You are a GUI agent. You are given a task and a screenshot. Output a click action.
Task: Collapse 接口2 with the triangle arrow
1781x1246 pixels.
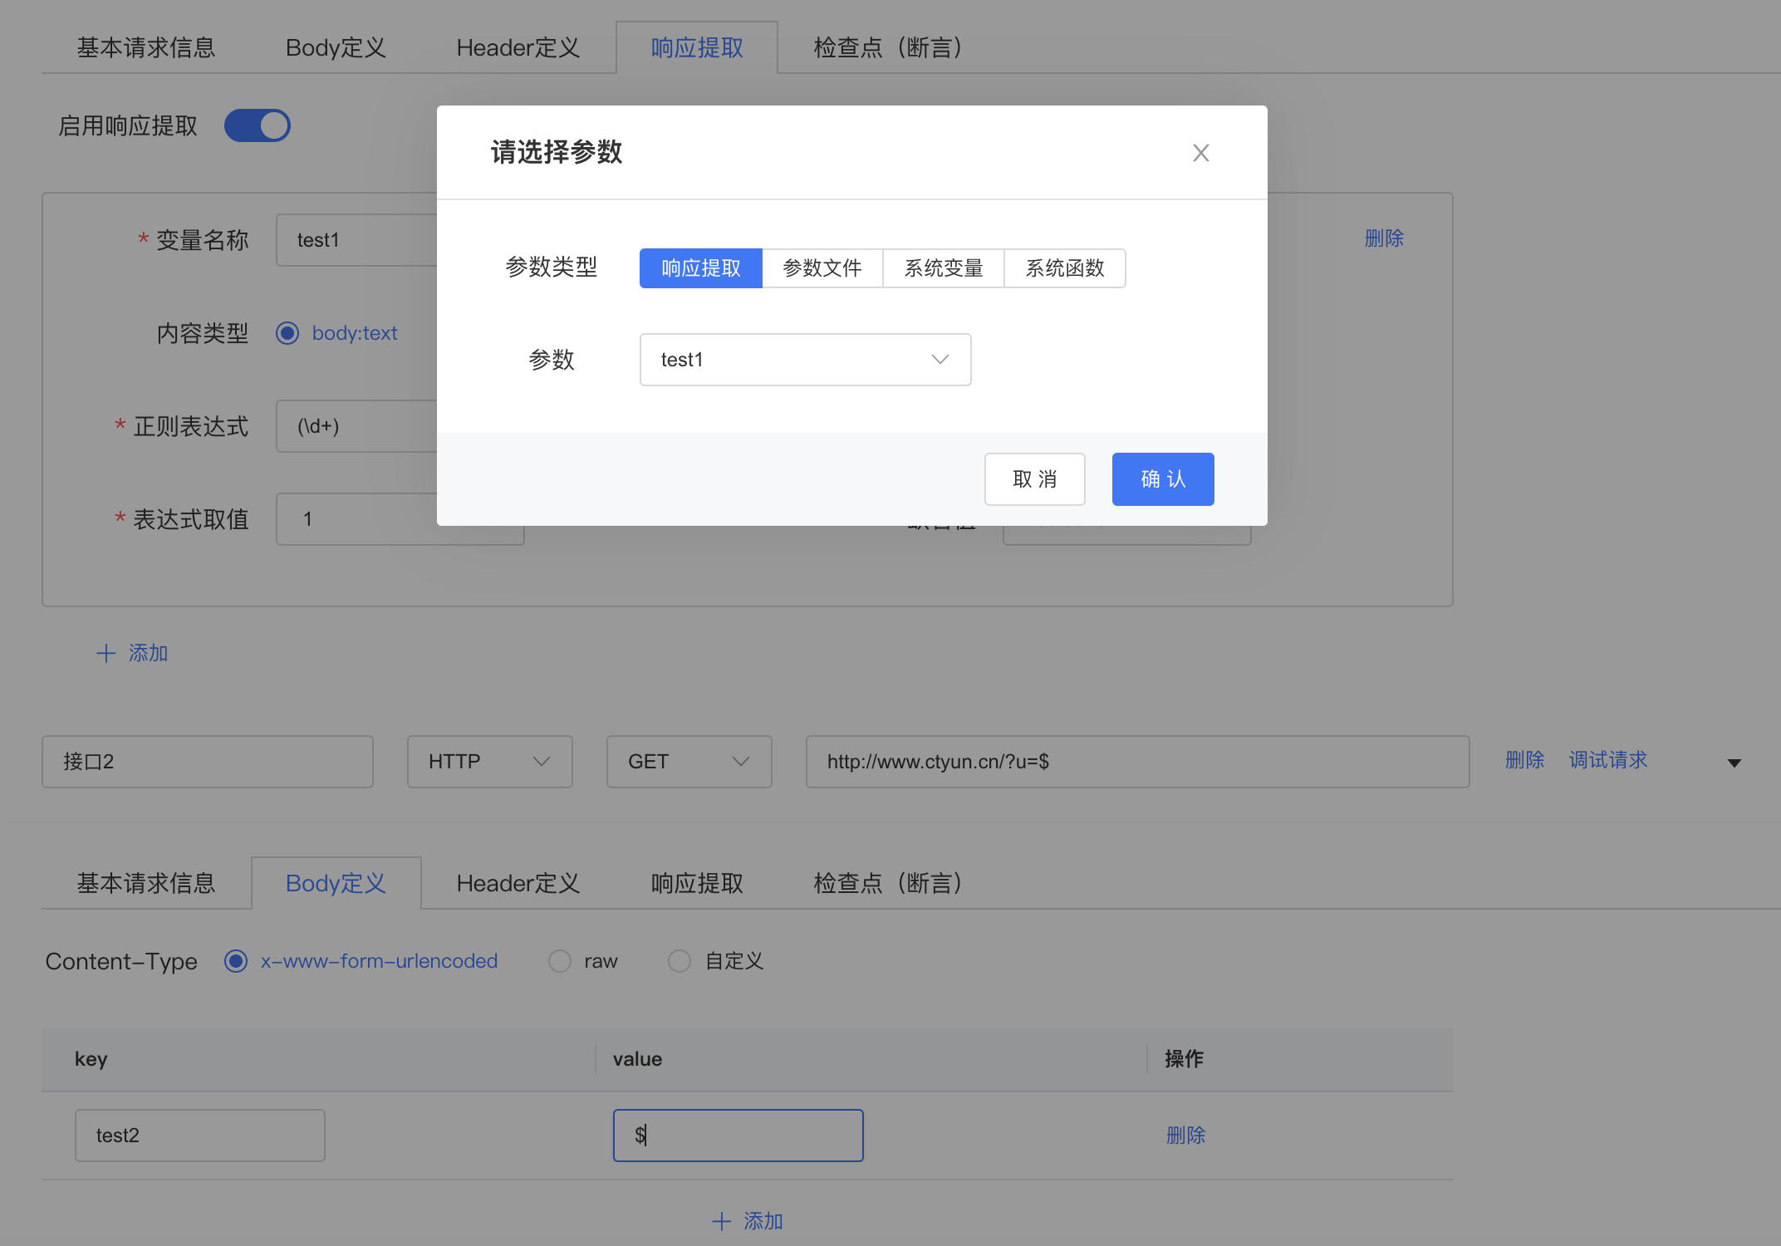coord(1734,763)
